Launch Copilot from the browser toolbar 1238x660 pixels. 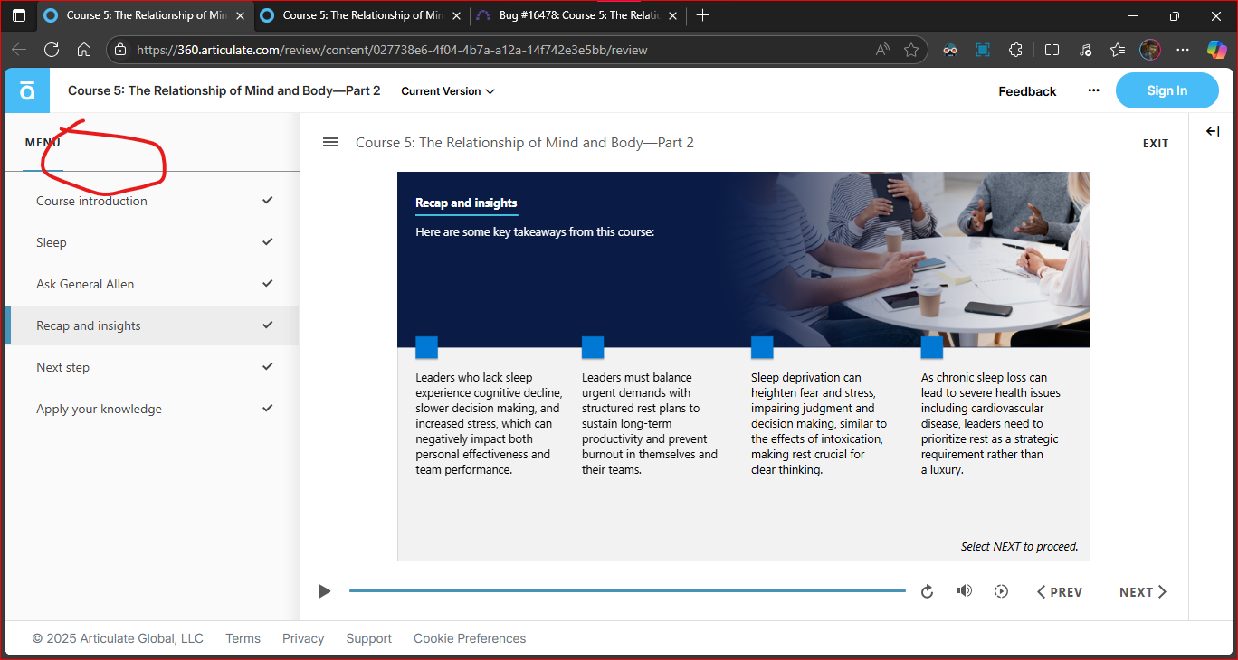[1216, 50]
